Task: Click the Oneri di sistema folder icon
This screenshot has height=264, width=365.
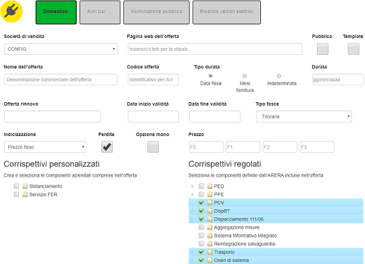Action: click(x=210, y=260)
